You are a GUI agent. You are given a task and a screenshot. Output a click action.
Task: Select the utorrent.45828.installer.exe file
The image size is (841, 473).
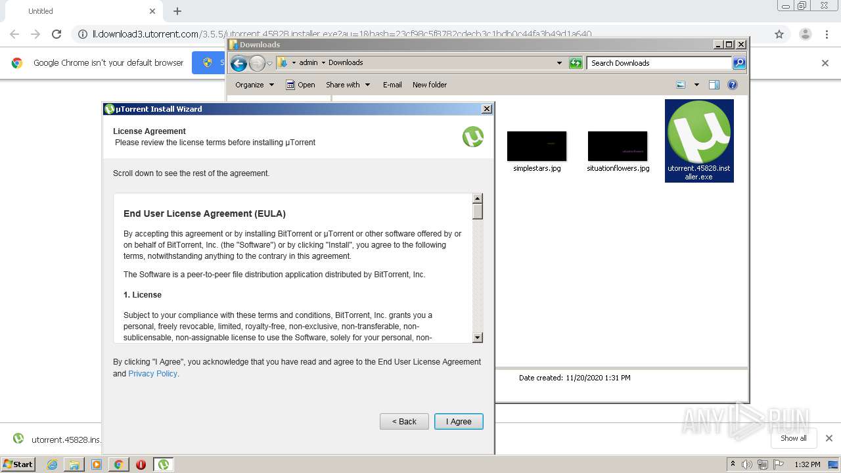tap(699, 141)
